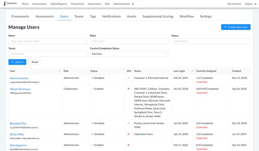Screen dimensions: 259x151
Task: Click the green 2FA check for Brendan
Action: (128, 123)
